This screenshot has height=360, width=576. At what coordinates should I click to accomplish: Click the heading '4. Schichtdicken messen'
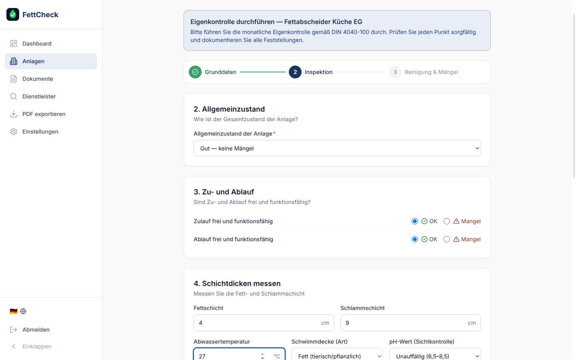(237, 284)
